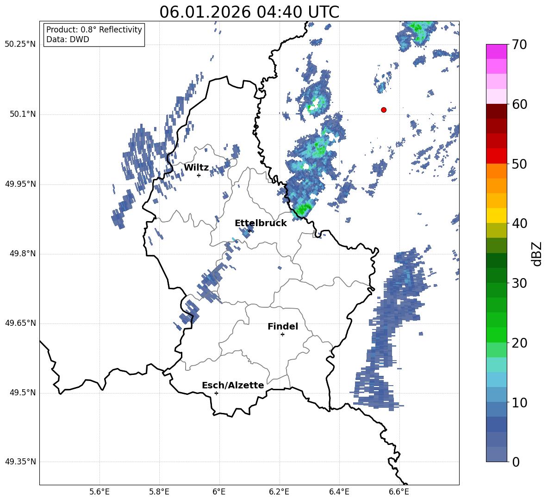Click the title '06.01.2026 04:40 UTC'
Viewport: 548px width, 501px height.
tap(249, 12)
